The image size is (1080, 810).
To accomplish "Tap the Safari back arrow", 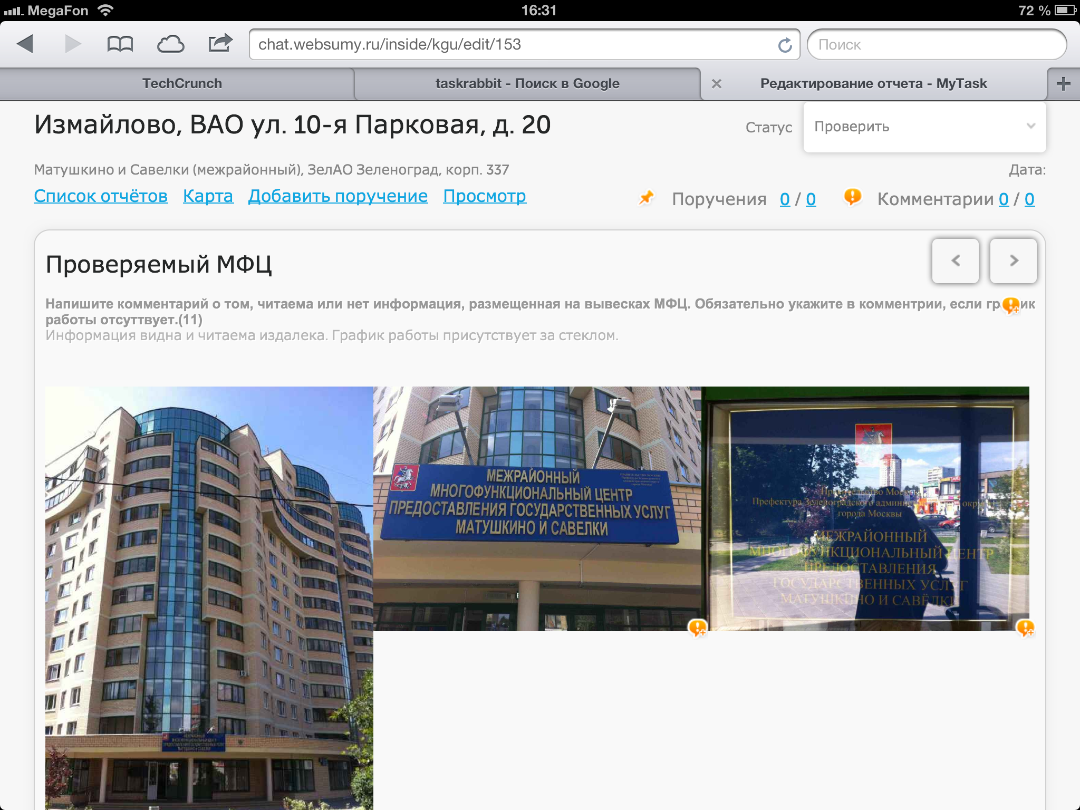I will point(25,44).
